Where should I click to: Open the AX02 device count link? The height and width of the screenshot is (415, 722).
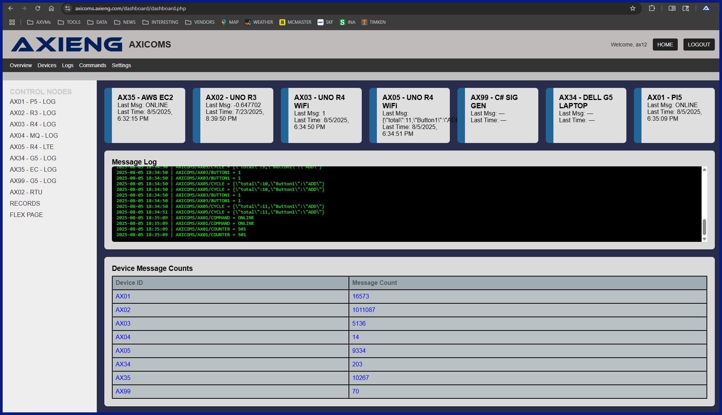(122, 310)
